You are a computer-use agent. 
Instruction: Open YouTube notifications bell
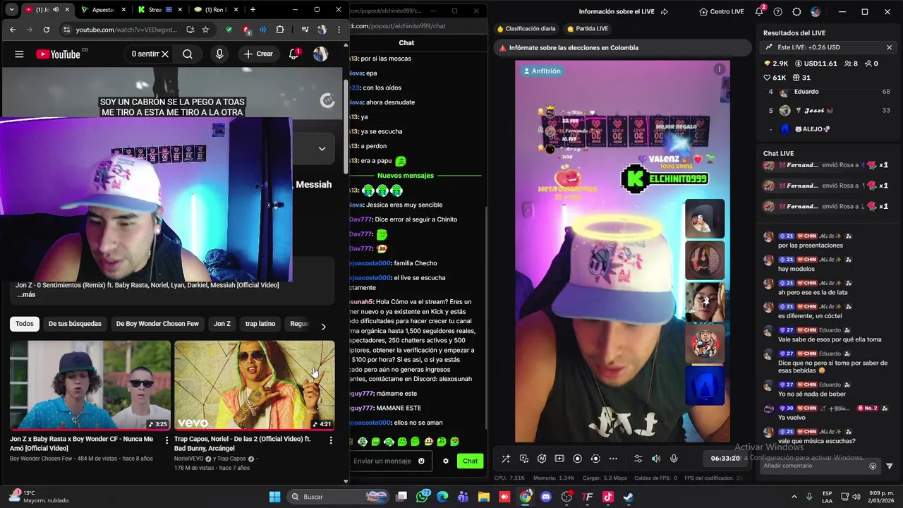[x=294, y=54]
